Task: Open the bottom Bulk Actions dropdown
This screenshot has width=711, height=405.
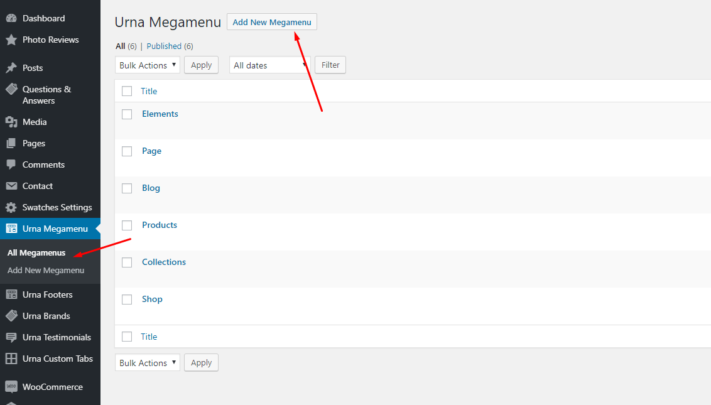Action: coord(148,362)
